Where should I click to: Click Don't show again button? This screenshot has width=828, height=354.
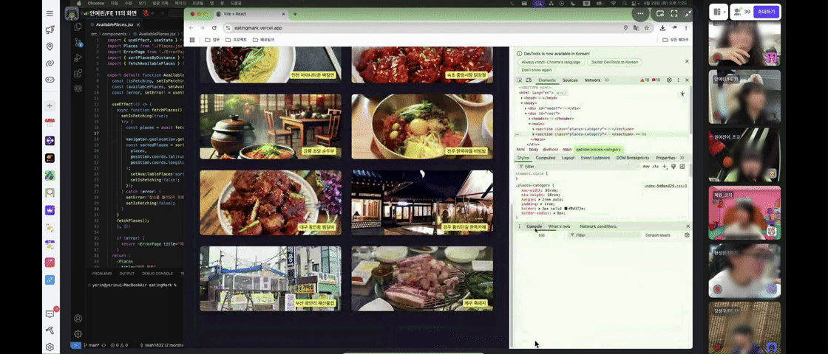pyautogui.click(x=537, y=70)
